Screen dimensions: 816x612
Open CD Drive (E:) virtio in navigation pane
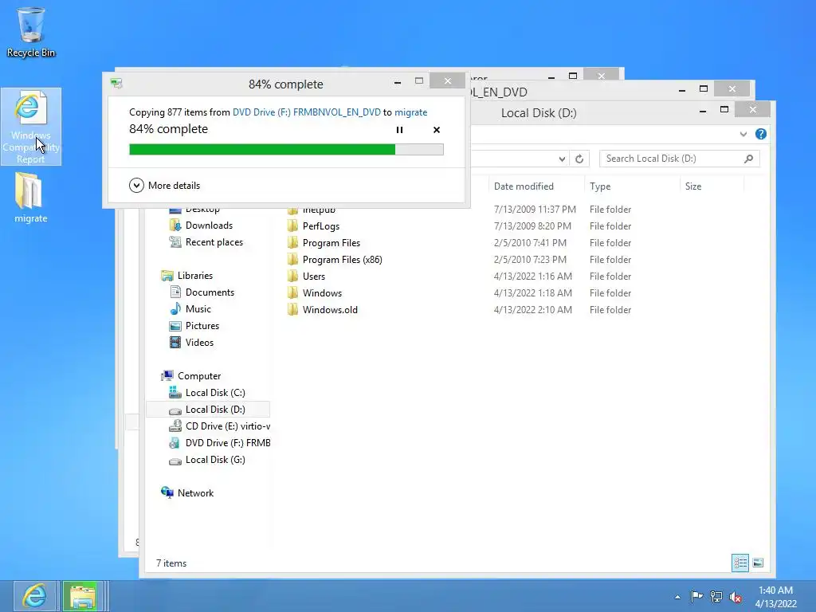click(227, 426)
